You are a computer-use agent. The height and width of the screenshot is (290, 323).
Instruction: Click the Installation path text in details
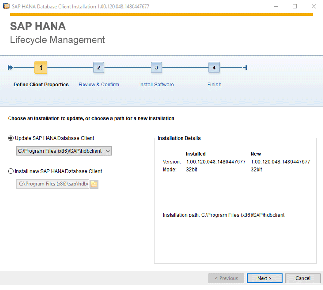point(223,215)
